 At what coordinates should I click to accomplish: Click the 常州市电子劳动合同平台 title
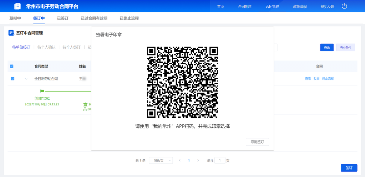(x=52, y=6)
